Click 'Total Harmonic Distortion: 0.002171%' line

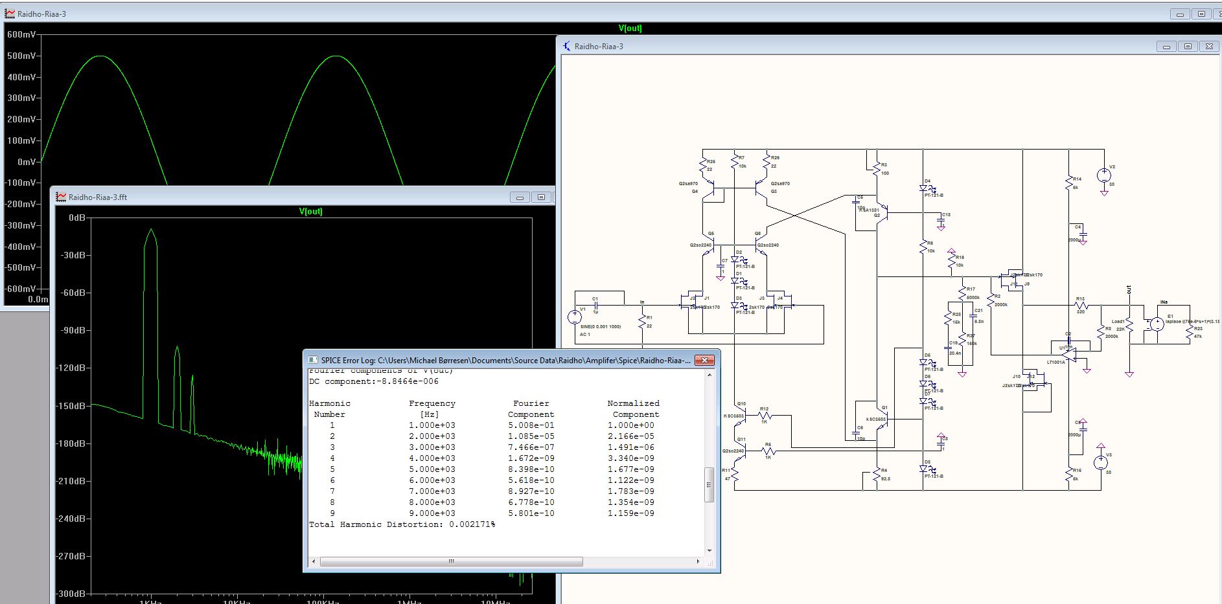tap(402, 524)
